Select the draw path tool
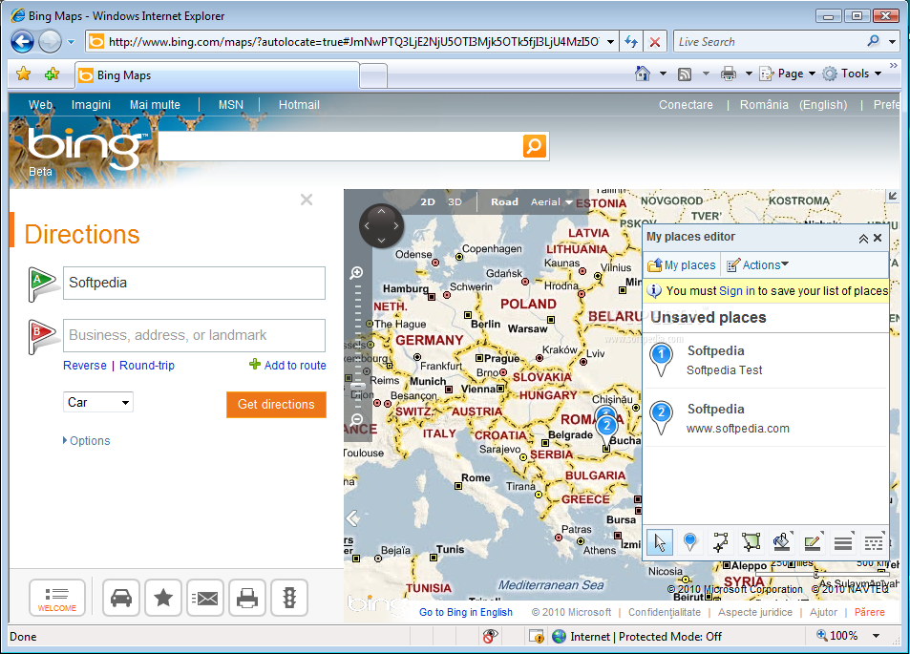The width and height of the screenshot is (910, 654). pos(721,542)
